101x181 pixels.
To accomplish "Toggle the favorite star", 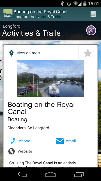I will pyautogui.click(x=88, y=53).
